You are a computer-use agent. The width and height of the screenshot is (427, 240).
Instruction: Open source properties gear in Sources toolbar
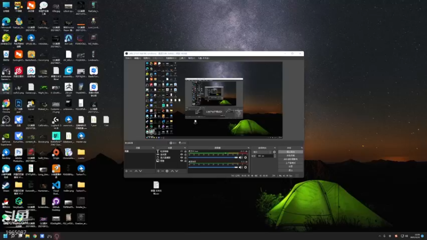pos(167,171)
